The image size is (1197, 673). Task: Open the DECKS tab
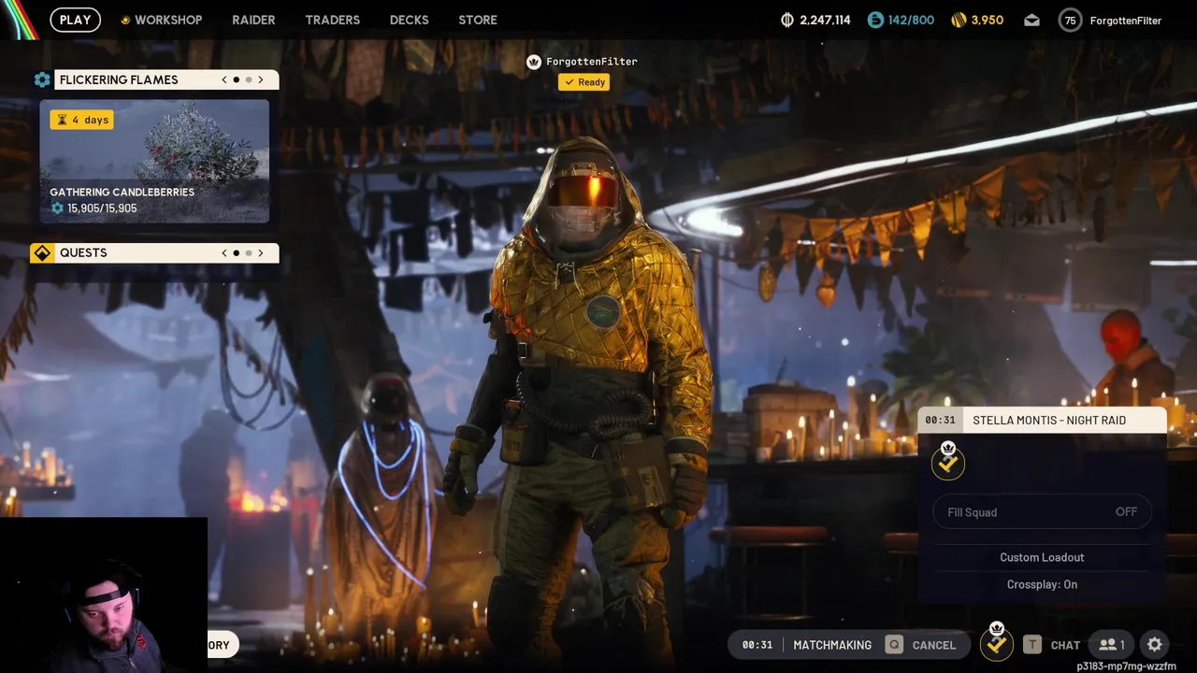pos(409,20)
